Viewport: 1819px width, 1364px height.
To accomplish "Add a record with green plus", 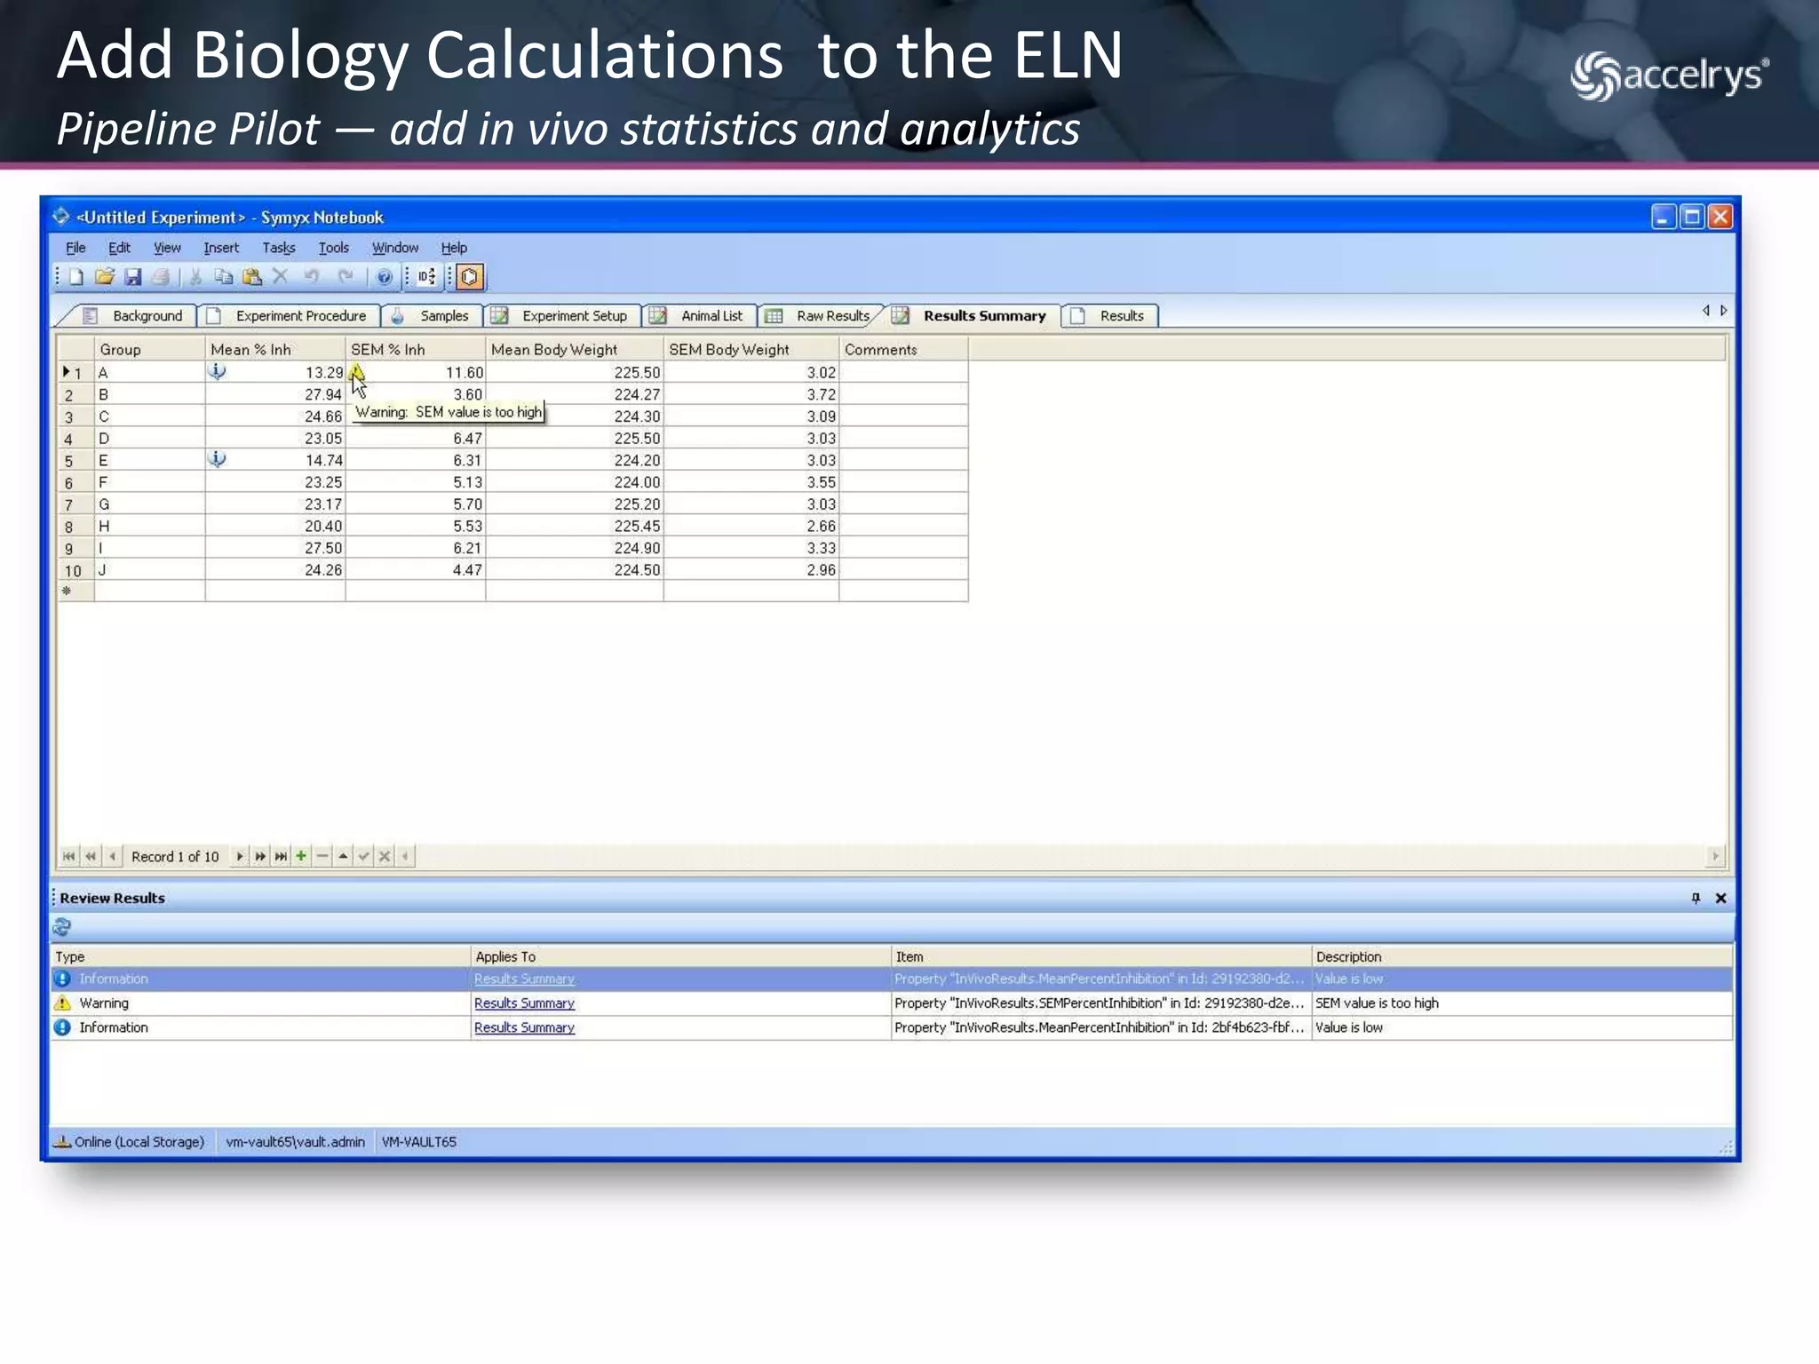I will click(x=301, y=856).
